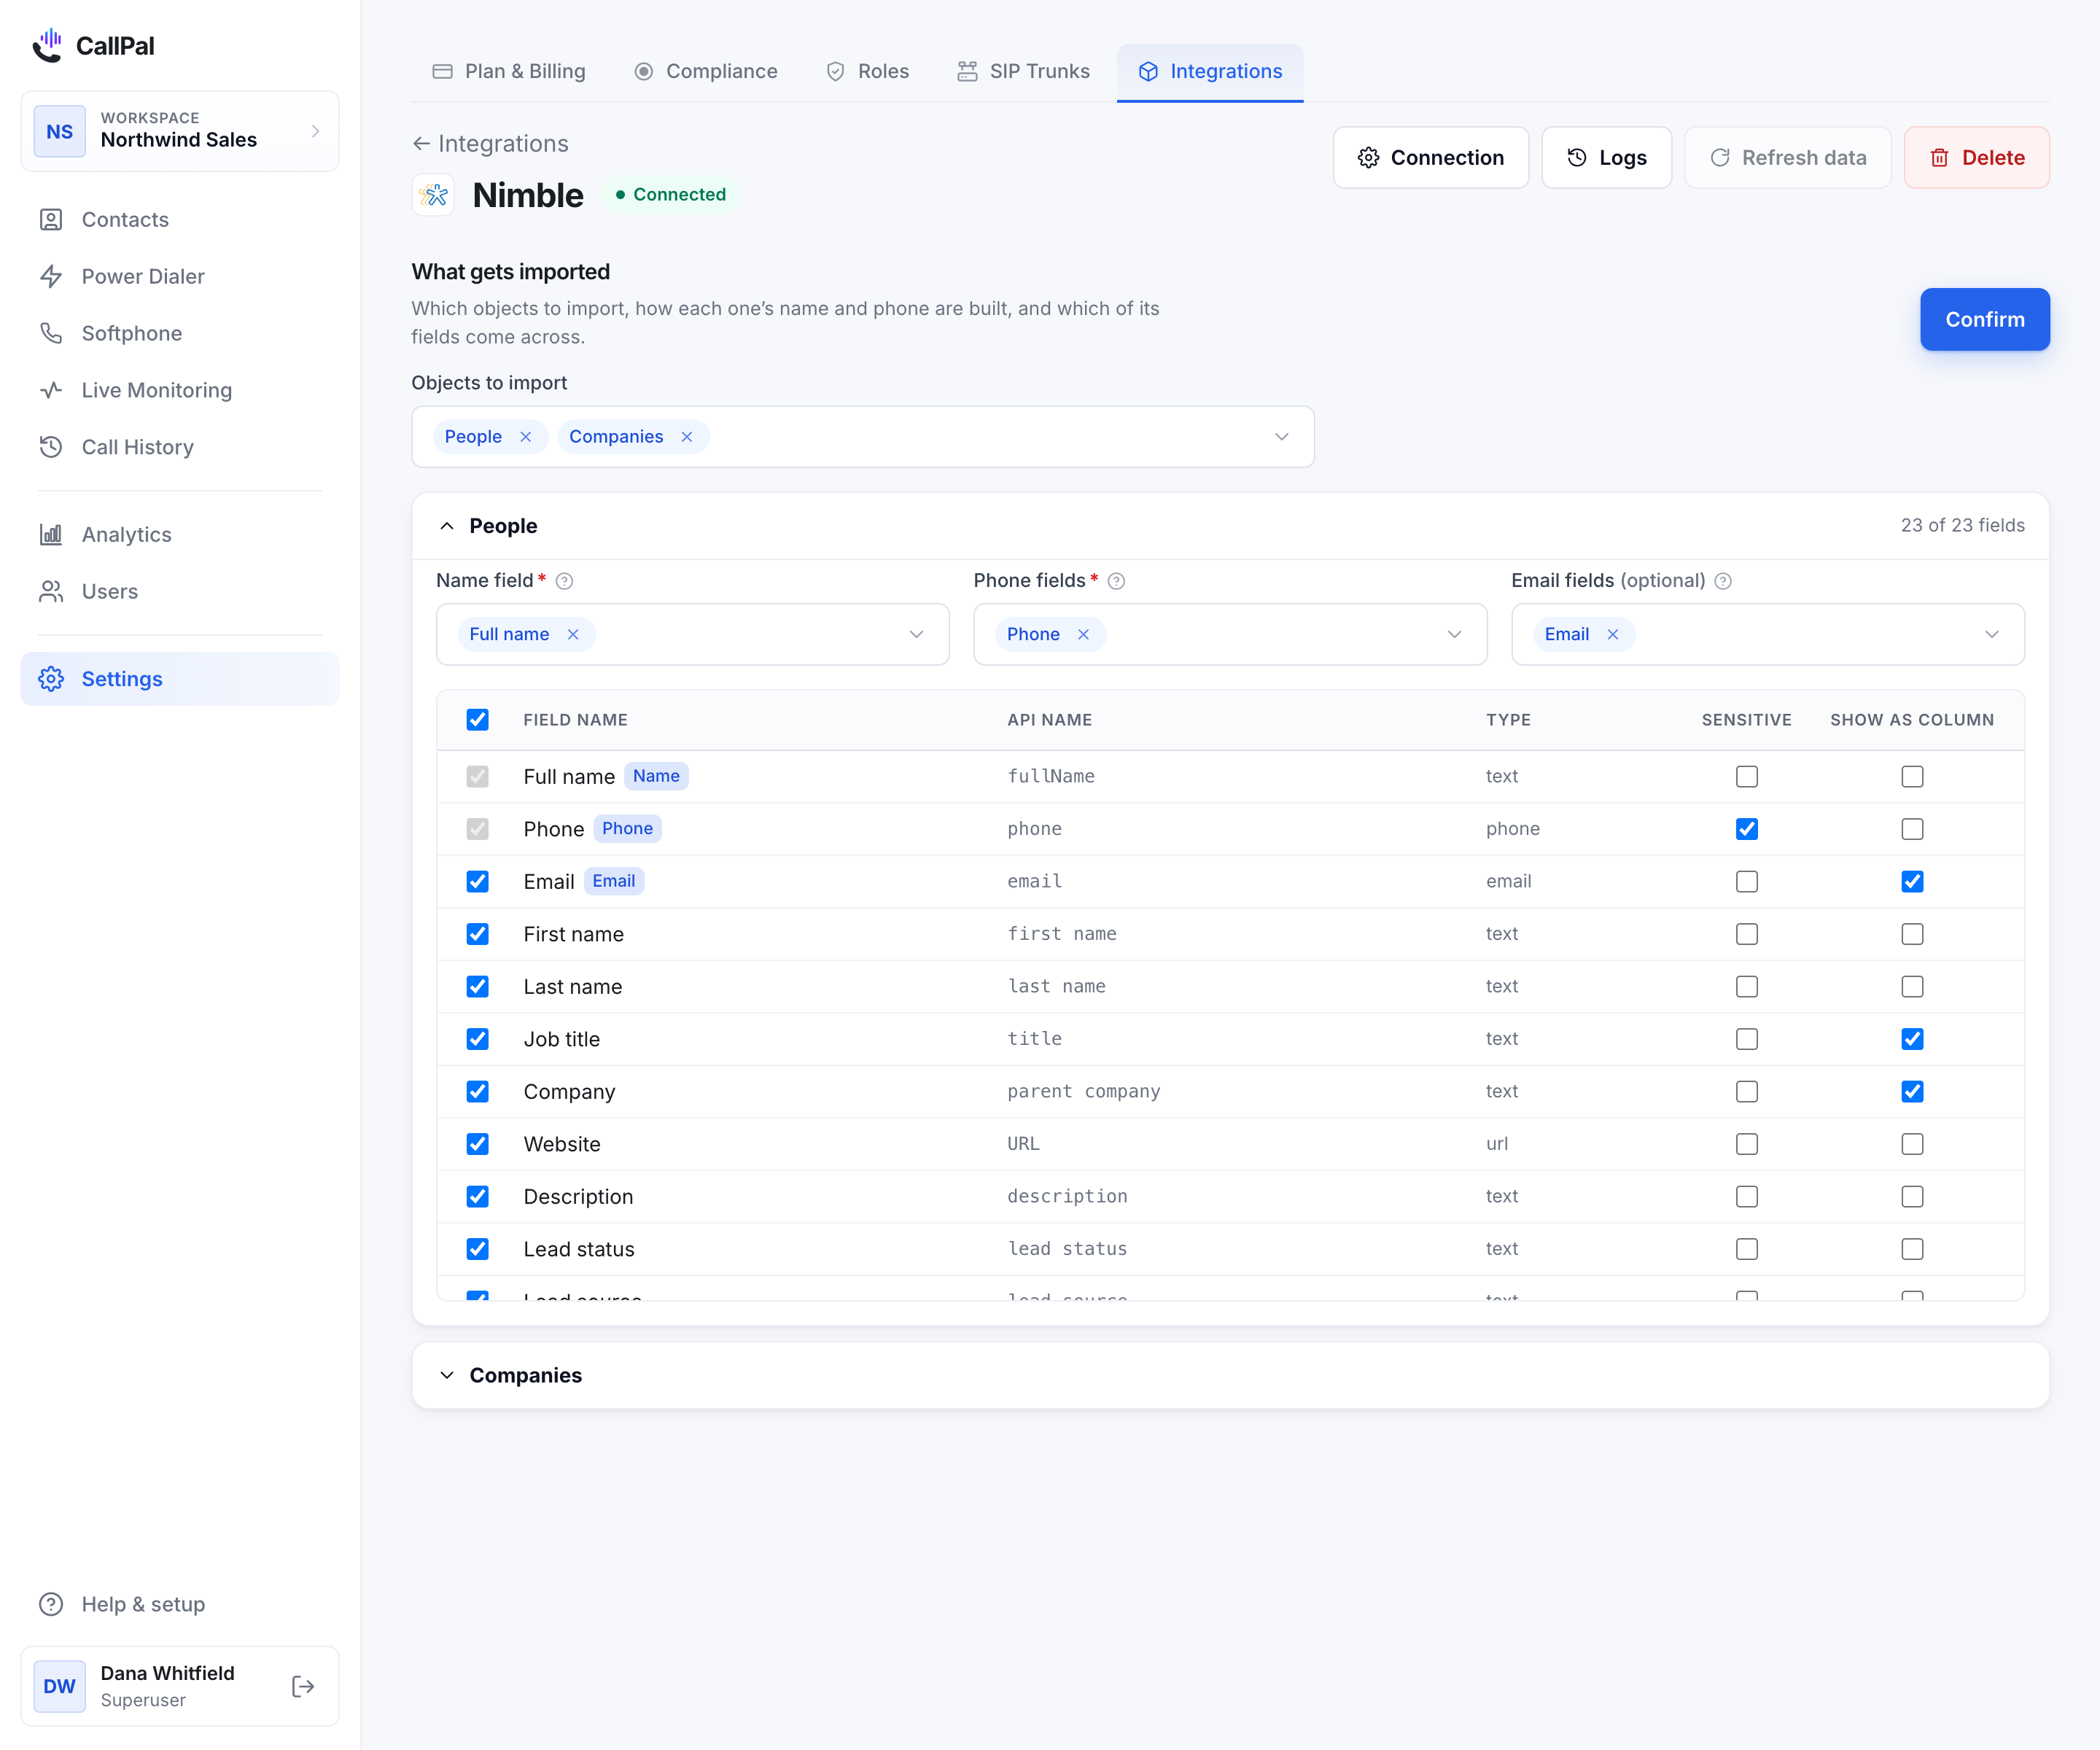Toggle the select-all fields checkbox in header
The height and width of the screenshot is (1750, 2100).
478,720
